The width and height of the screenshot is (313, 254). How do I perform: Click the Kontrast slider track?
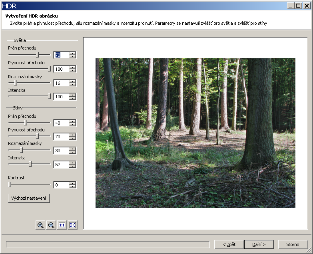[29, 185]
